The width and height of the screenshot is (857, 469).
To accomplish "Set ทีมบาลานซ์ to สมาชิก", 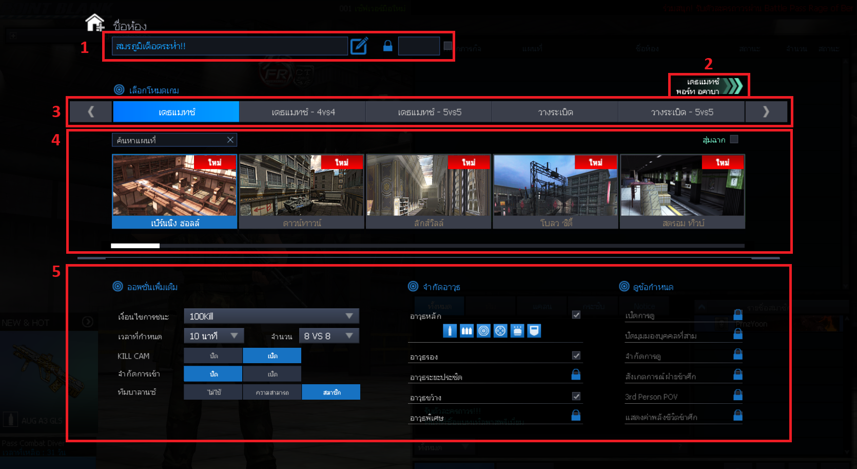I will click(x=331, y=392).
